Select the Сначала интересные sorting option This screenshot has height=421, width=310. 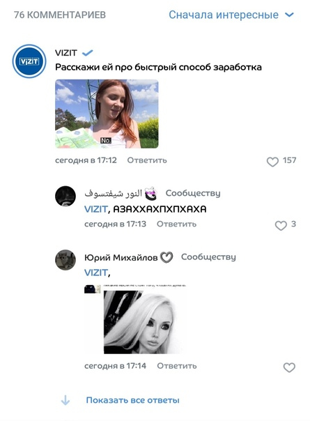(224, 15)
